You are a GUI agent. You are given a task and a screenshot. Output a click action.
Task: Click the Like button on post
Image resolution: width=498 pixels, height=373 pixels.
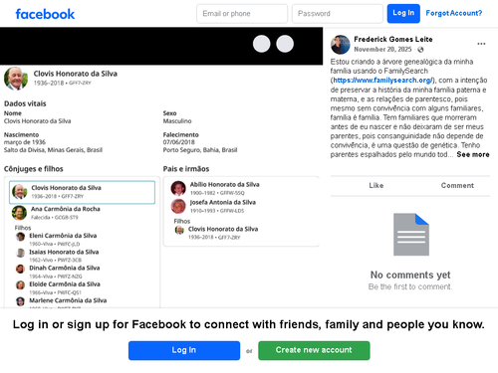[376, 186]
